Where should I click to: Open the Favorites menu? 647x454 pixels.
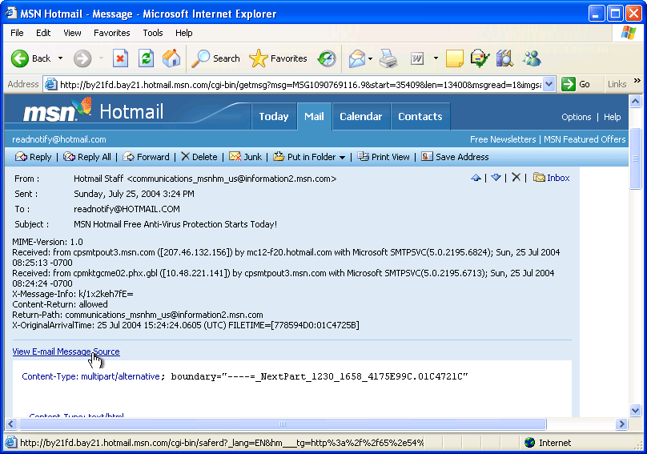click(x=111, y=33)
